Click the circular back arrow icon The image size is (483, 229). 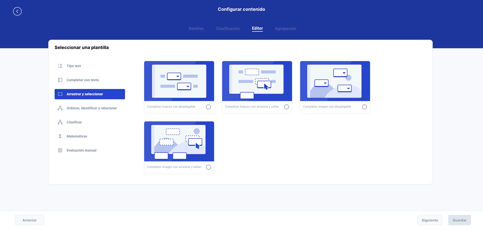point(17,11)
